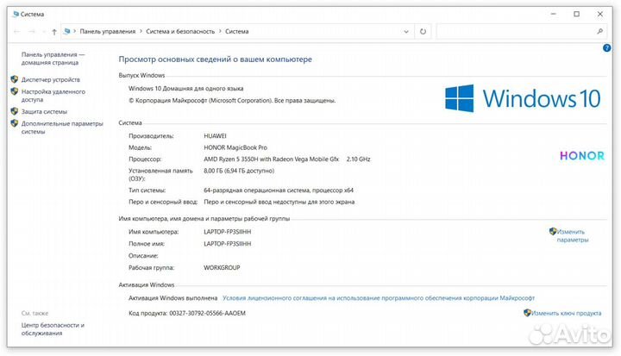The image size is (621, 356).
Task: Open help with the blue question icon
Action: [x=606, y=48]
